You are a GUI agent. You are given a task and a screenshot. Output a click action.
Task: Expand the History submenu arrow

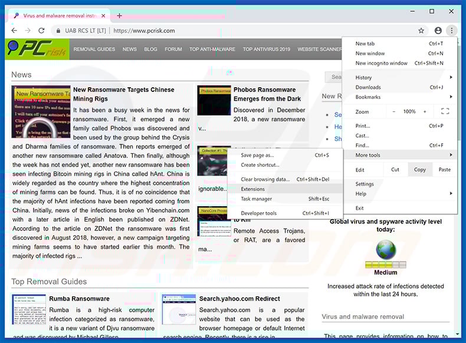click(x=451, y=77)
